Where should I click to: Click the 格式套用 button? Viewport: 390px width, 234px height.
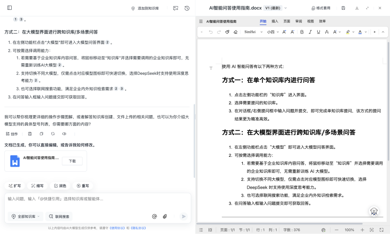321,8
